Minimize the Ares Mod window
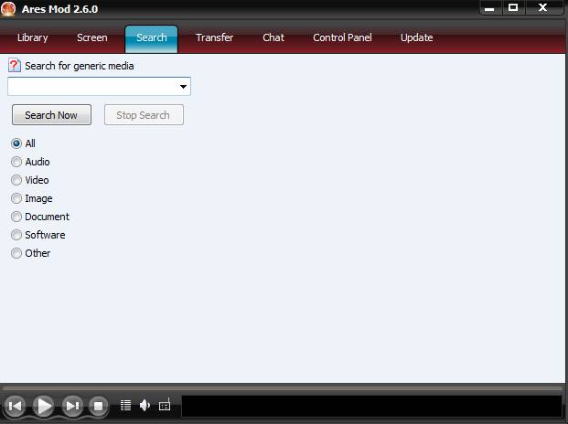 490,7
